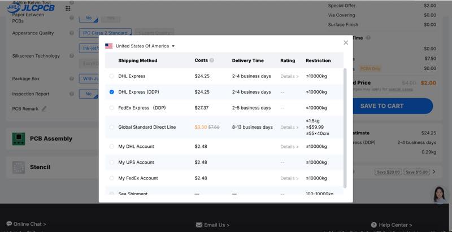Click the Email Us envelope icon
The width and height of the screenshot is (452, 232).
[x=199, y=225]
